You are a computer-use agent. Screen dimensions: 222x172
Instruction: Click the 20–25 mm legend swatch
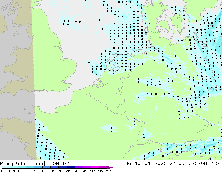pos(62,167)
